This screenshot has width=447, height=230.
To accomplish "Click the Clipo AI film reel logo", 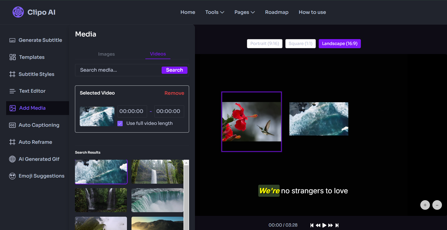I will point(18,12).
